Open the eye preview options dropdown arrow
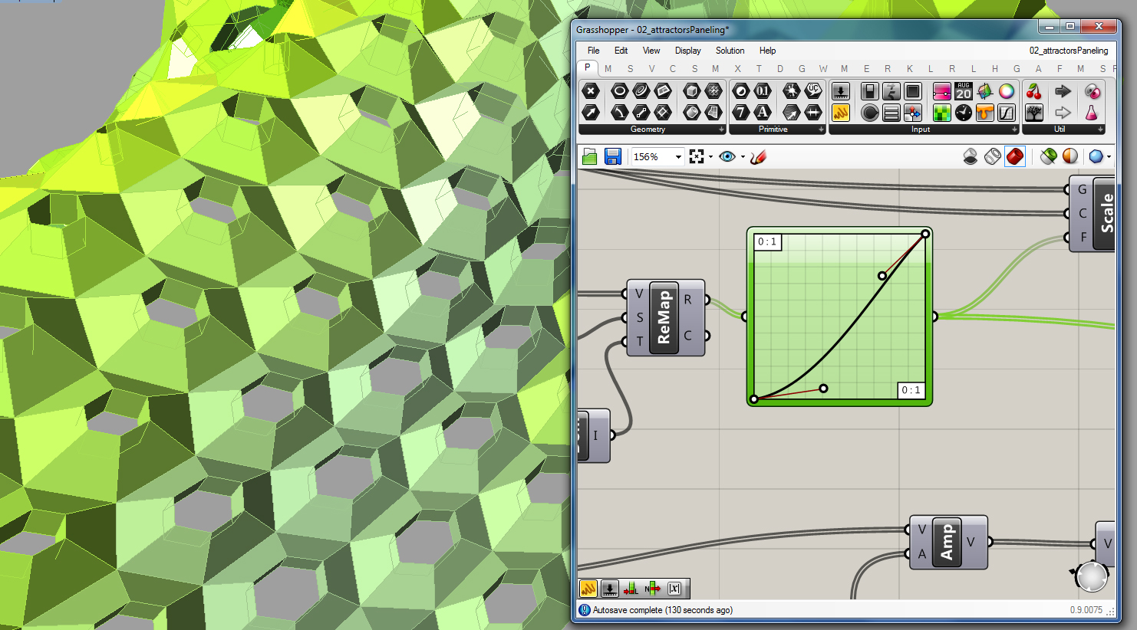This screenshot has width=1137, height=630. pyautogui.click(x=743, y=157)
